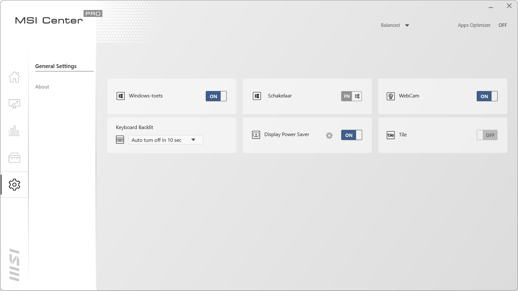Screen dimensions: 518x291
Task: Click the bar graph analytics sidebar icon
Action: click(x=14, y=131)
